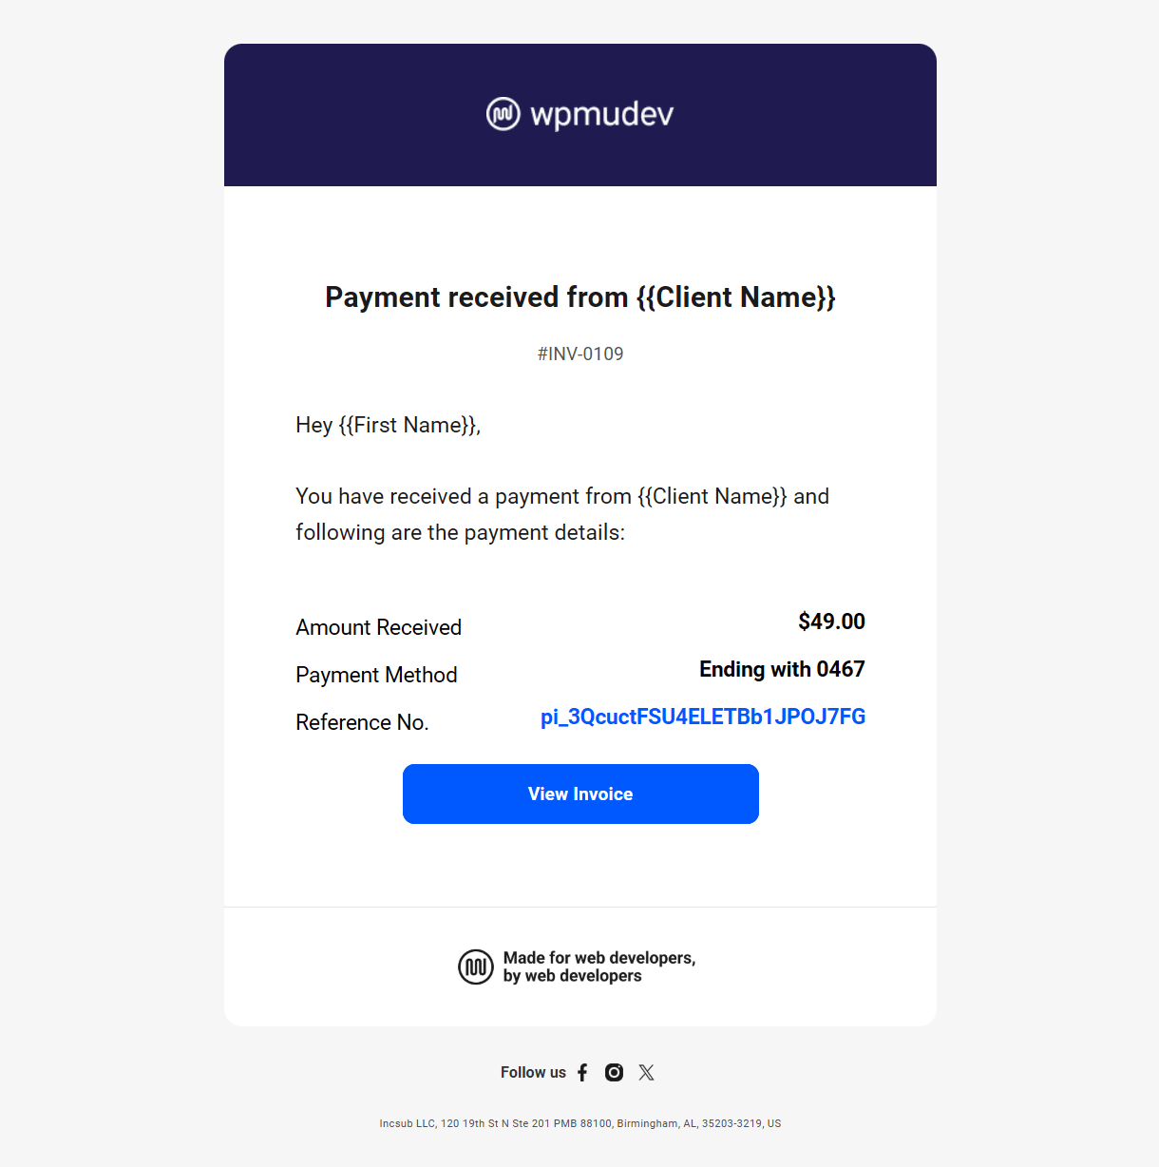The height and width of the screenshot is (1167, 1159).
Task: Click the "Payment Method" label
Action: [x=376, y=675]
